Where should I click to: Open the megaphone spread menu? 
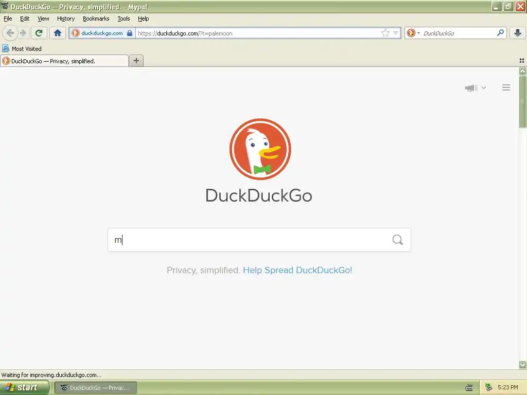(x=471, y=88)
